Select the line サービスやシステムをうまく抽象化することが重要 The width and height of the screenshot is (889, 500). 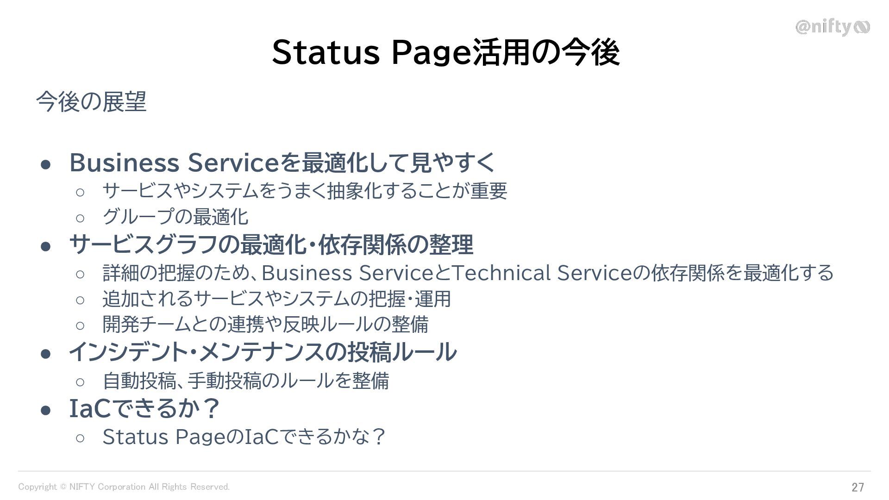[x=305, y=191]
